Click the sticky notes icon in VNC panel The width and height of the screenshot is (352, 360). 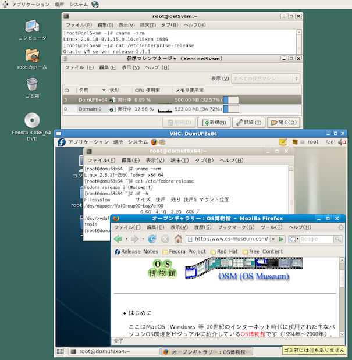tap(283, 142)
